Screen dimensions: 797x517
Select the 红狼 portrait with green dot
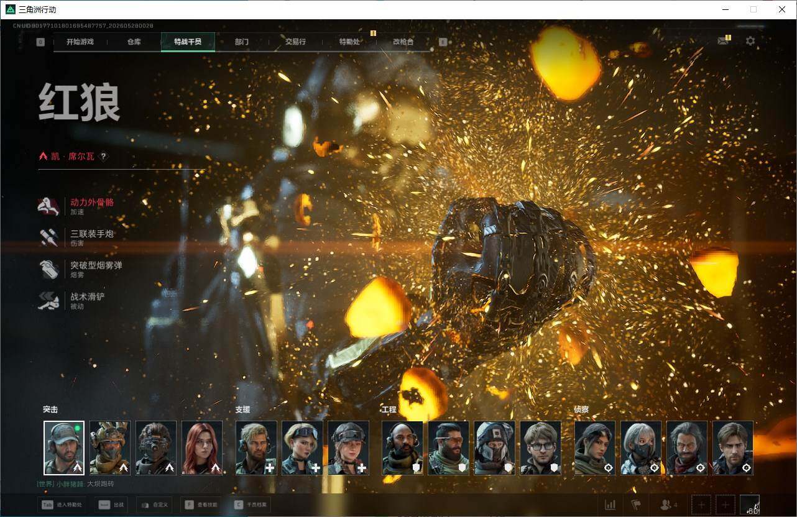pos(64,448)
